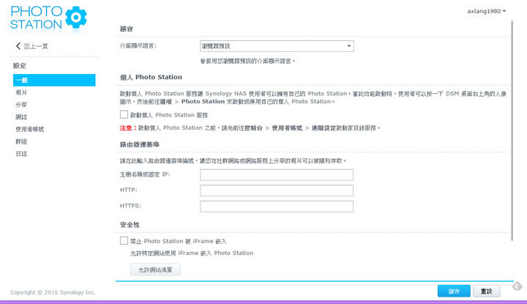Click the 會套用您瀏覽器預設的介面顯示語言 note
This screenshot has width=527, height=304.
247,62
